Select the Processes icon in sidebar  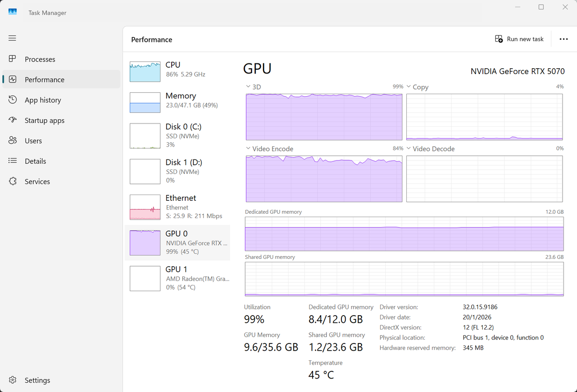tap(13, 59)
